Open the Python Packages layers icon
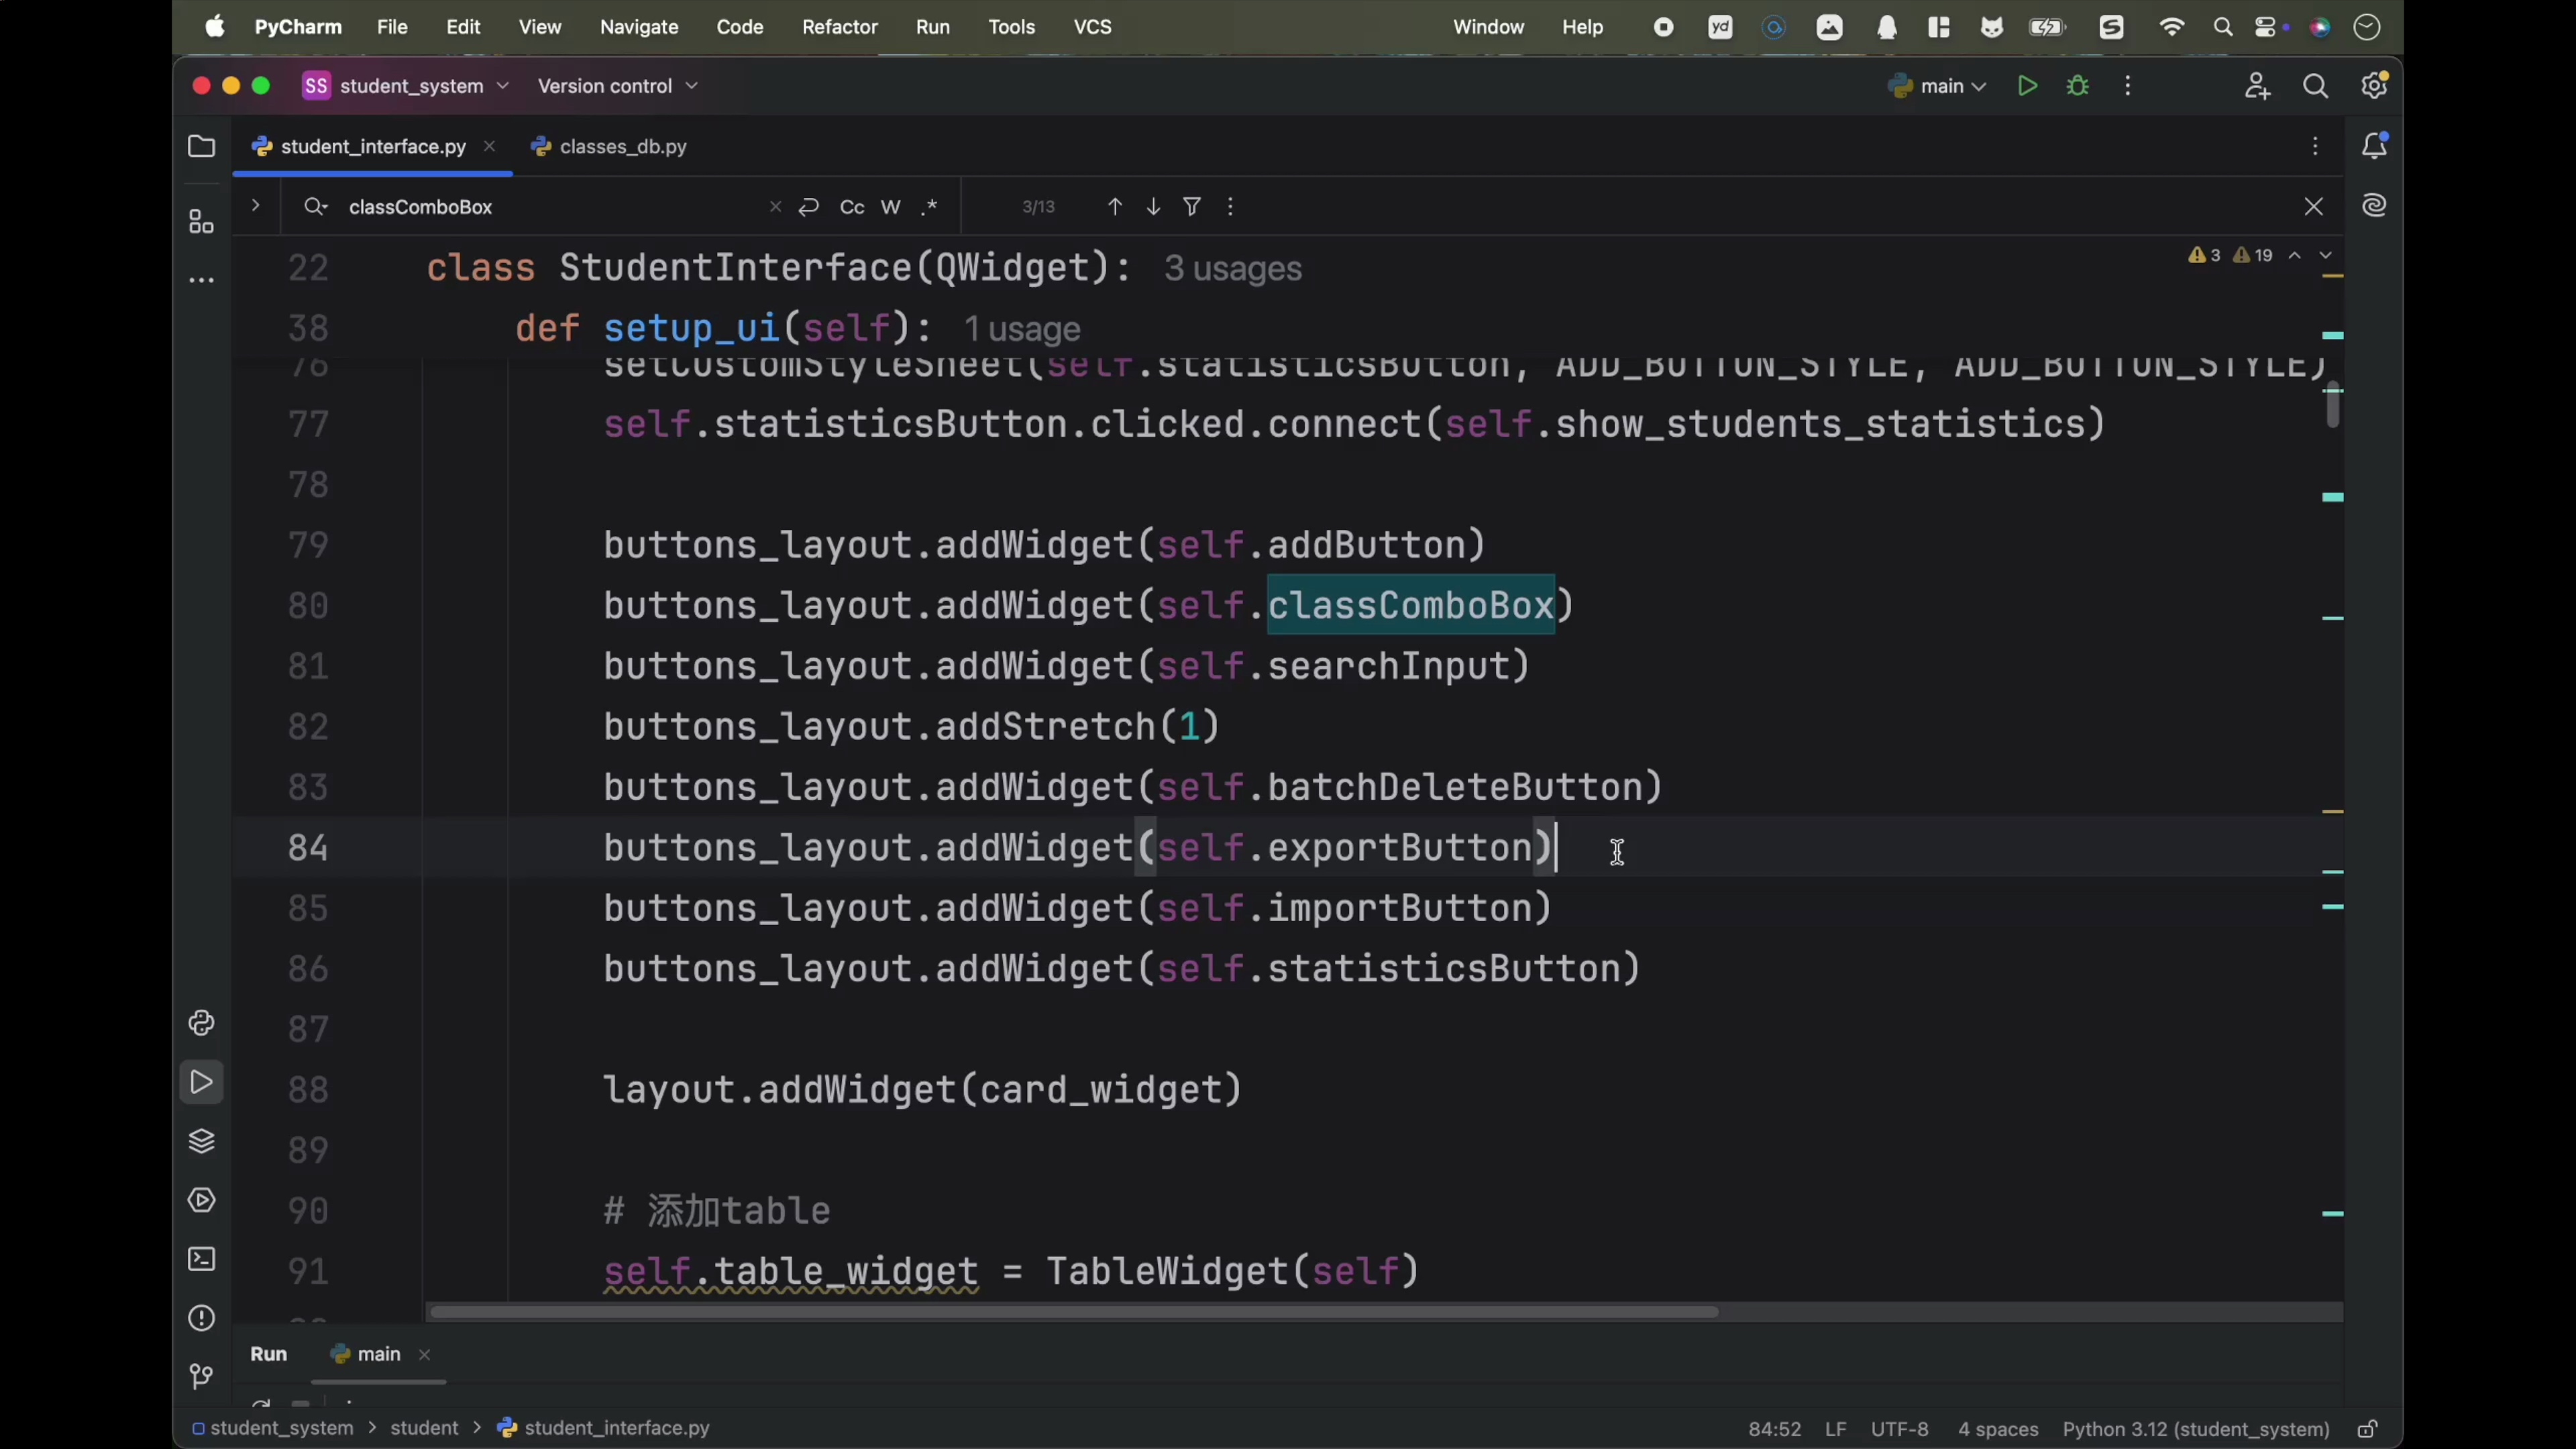The width and height of the screenshot is (2576, 1449). 201,1141
